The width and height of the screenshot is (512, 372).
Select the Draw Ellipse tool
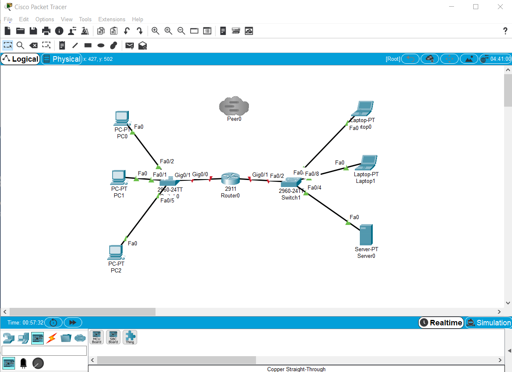(x=101, y=45)
